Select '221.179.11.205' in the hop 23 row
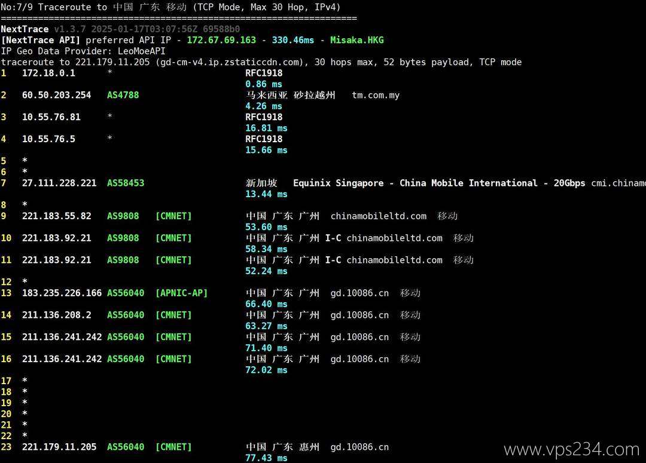This screenshot has height=463, width=646. coord(59,447)
